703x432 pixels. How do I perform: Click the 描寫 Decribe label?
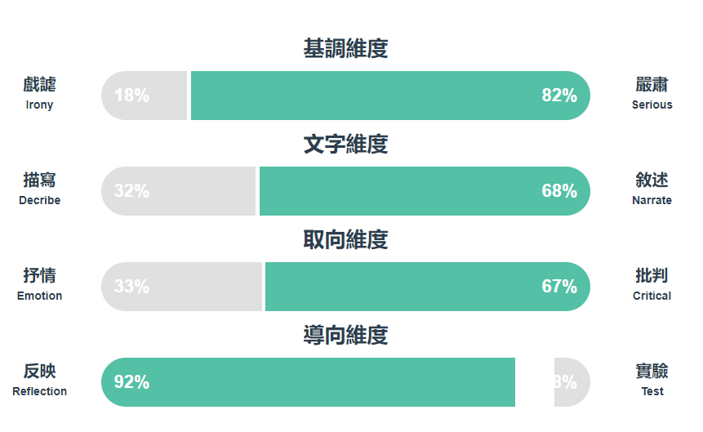point(39,189)
